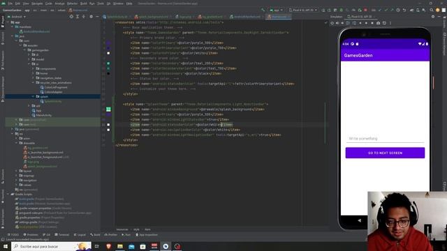
Task: Click the emulator volume down icon
Action: tap(342, 23)
